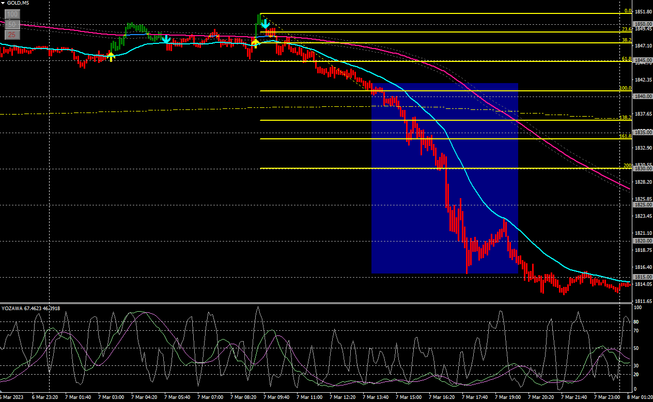Click the 200 Fibonacci level label
The image size is (653, 402).
point(627,166)
